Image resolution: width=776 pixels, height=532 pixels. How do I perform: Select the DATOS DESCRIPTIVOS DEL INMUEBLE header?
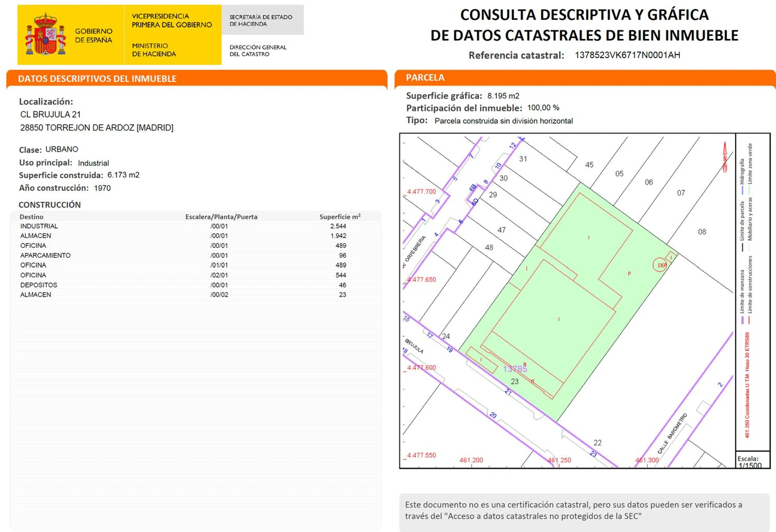(x=97, y=79)
